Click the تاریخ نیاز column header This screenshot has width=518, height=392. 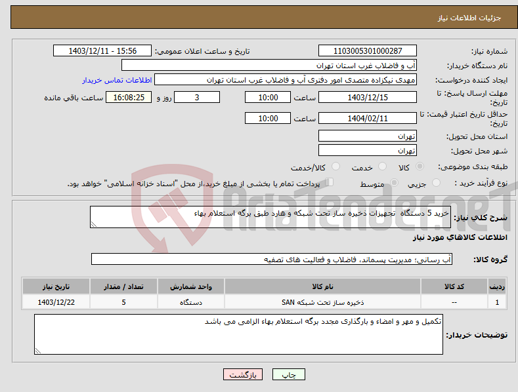56,286
